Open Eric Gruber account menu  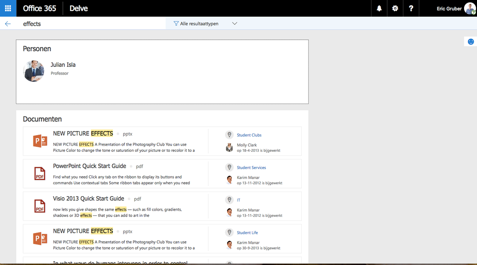point(449,9)
